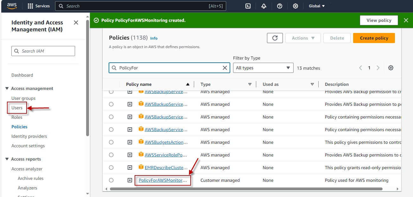Open the PolicyForAWSMonitor policy link
Image resolution: width=413 pixels, height=197 pixels.
point(163,180)
